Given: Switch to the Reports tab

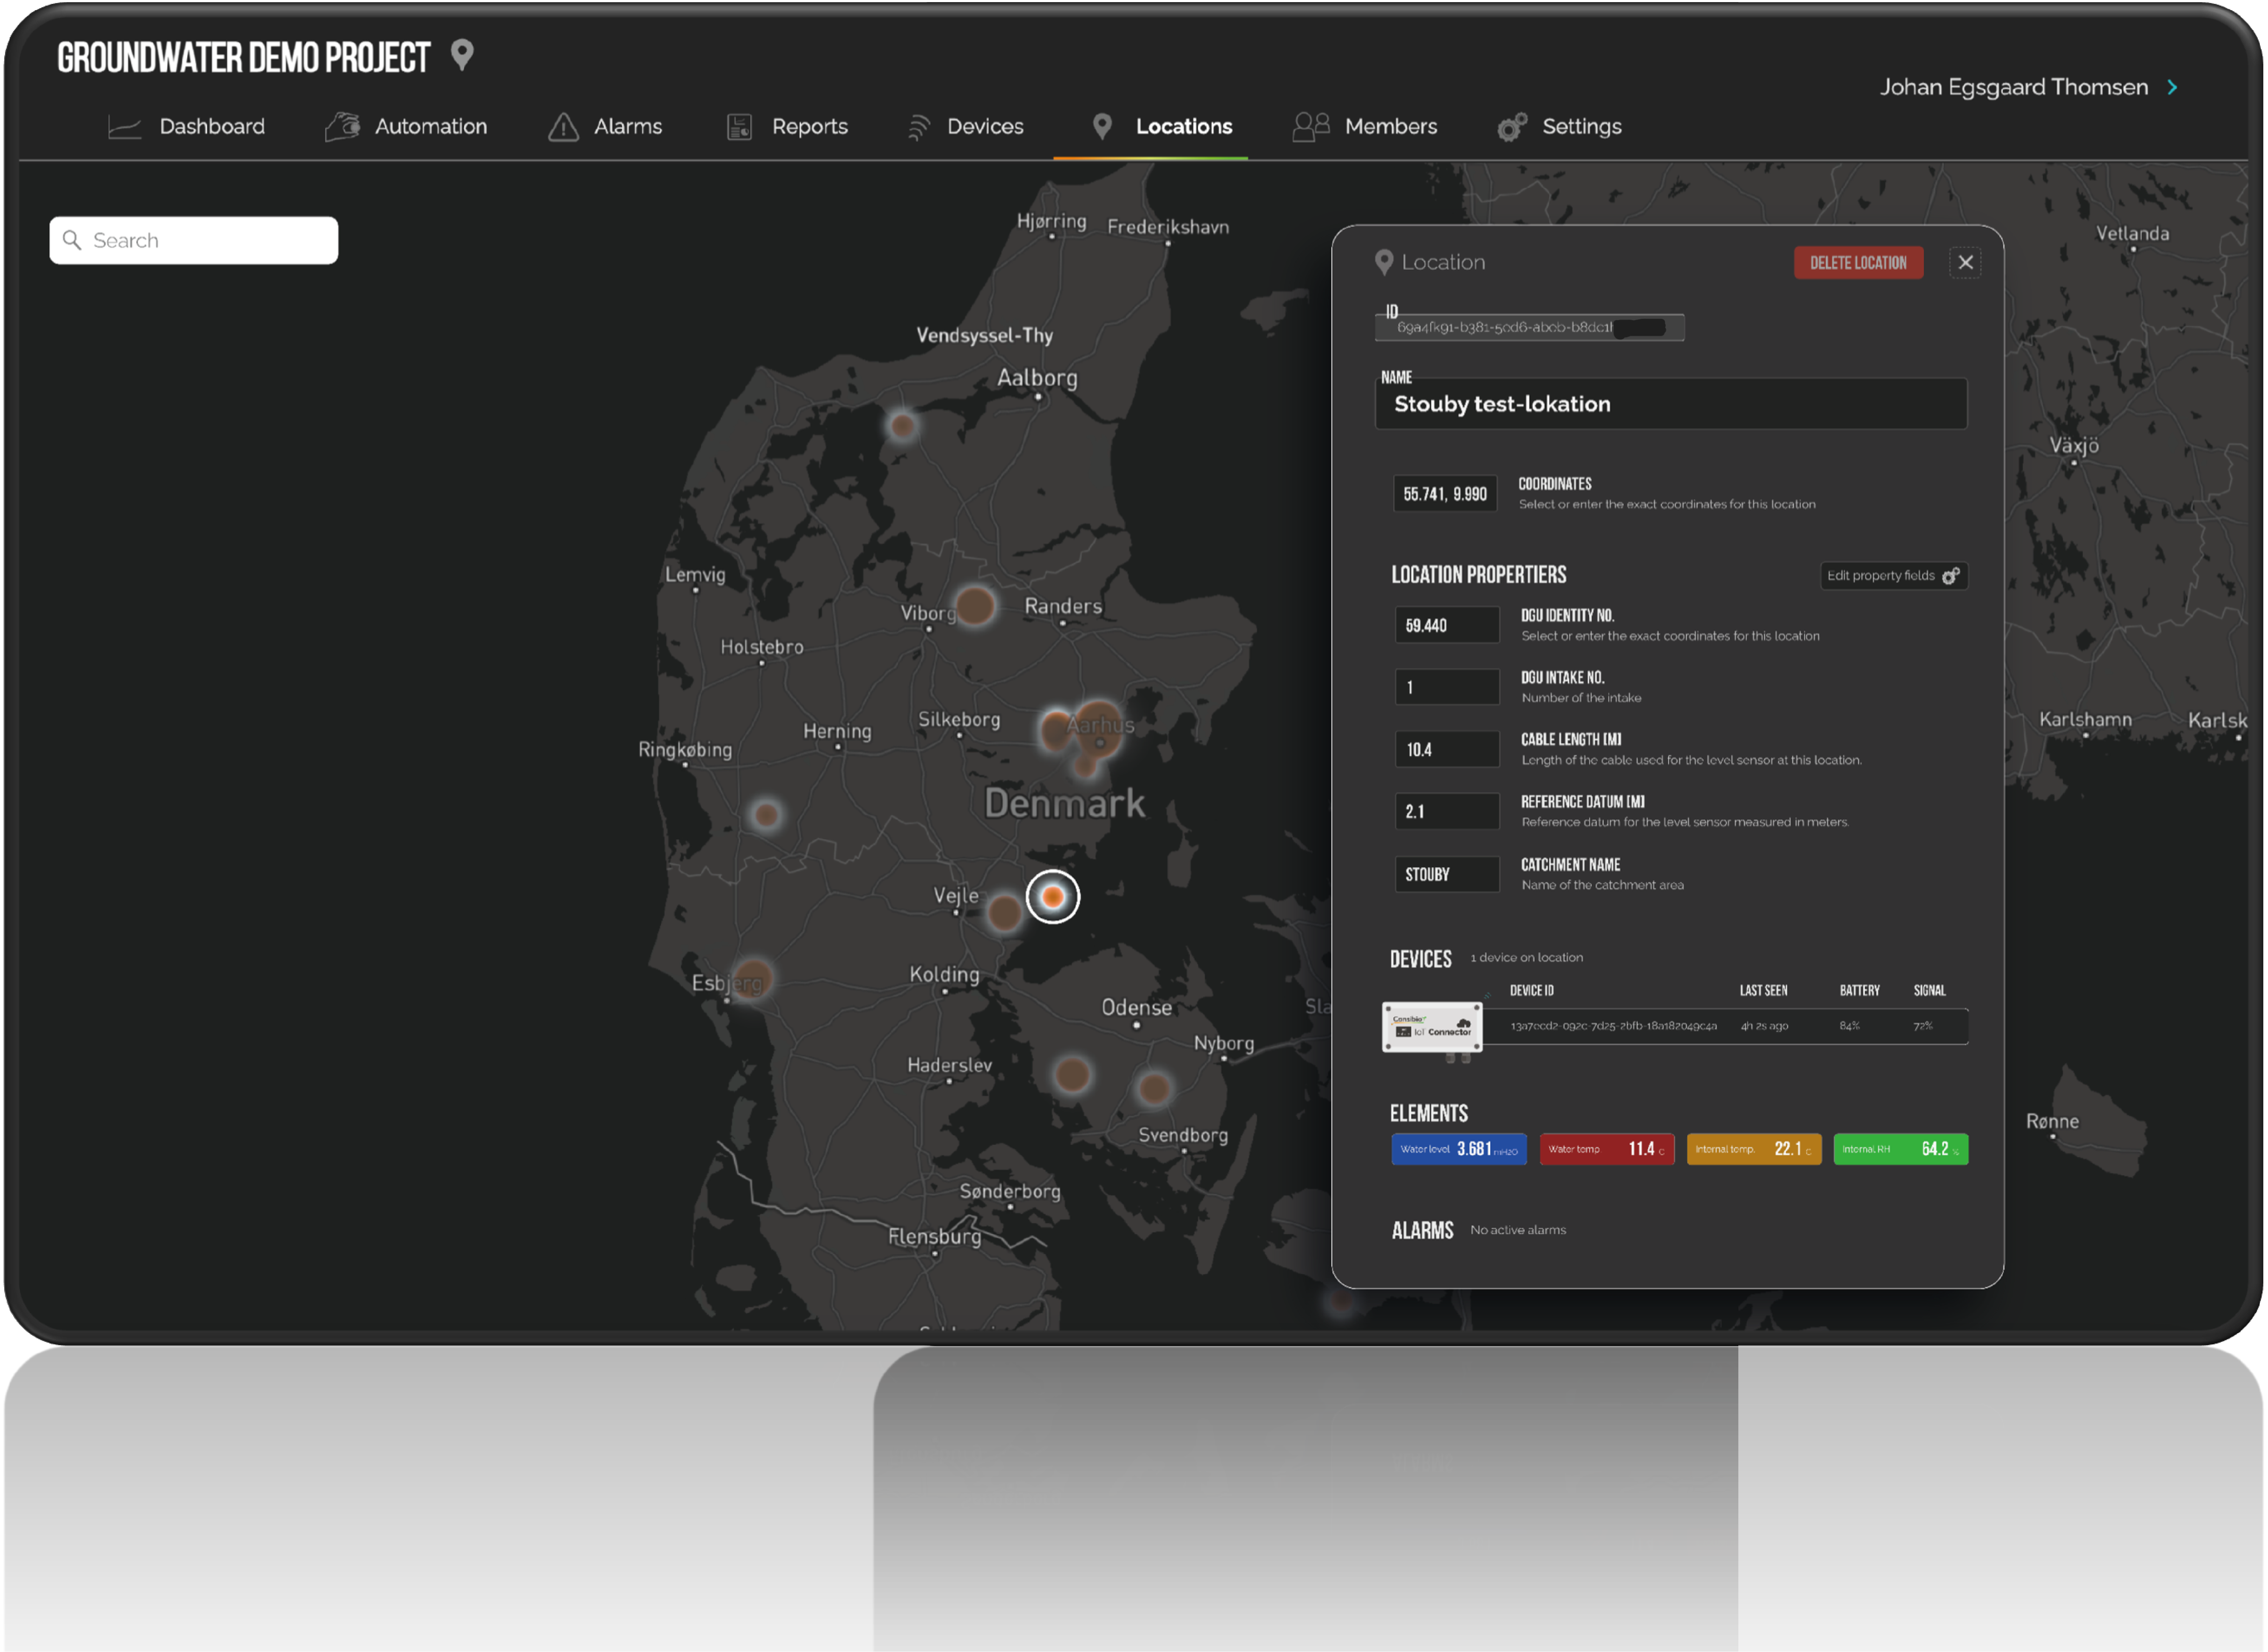Looking at the screenshot, I should coord(787,127).
